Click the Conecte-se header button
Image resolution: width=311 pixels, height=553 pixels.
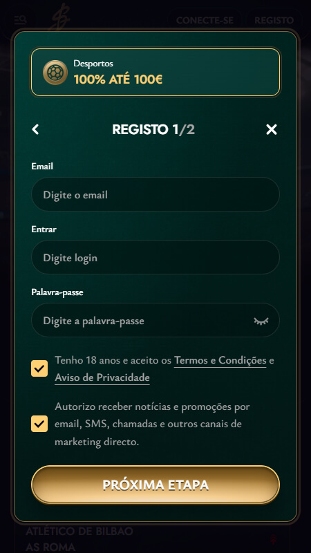coord(205,20)
